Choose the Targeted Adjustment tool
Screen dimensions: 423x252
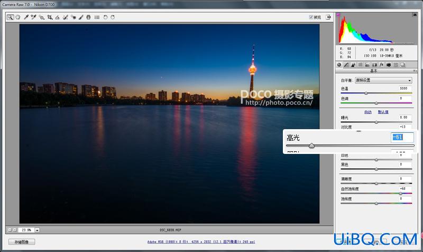[42, 17]
